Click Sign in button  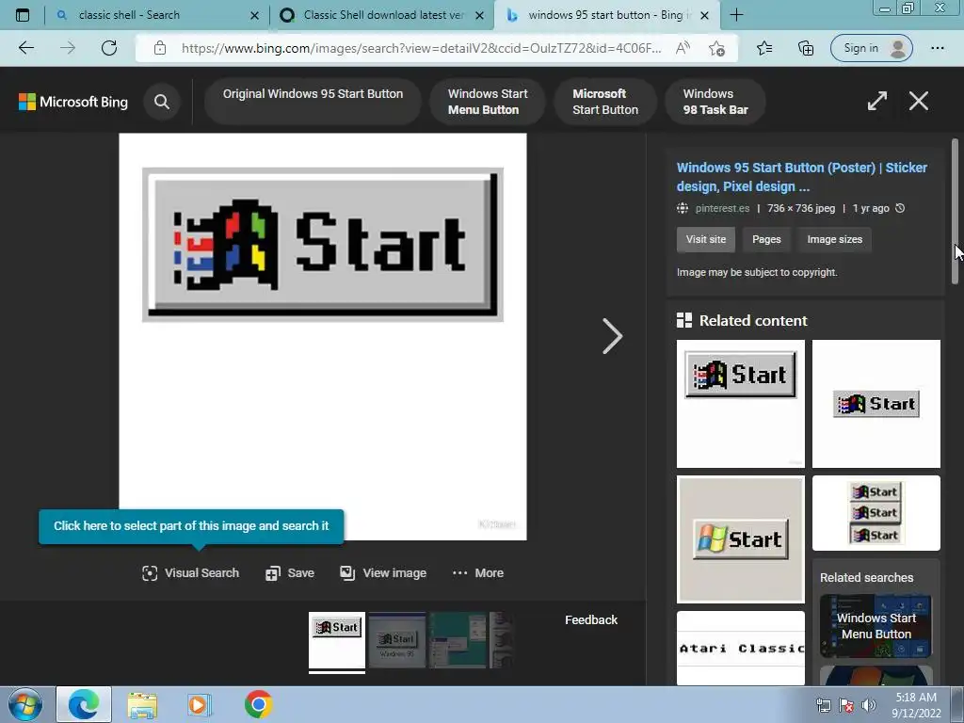click(871, 48)
